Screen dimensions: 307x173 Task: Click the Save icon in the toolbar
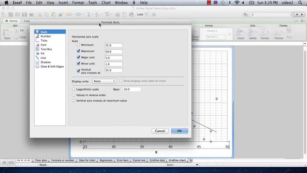[x=24, y=14]
